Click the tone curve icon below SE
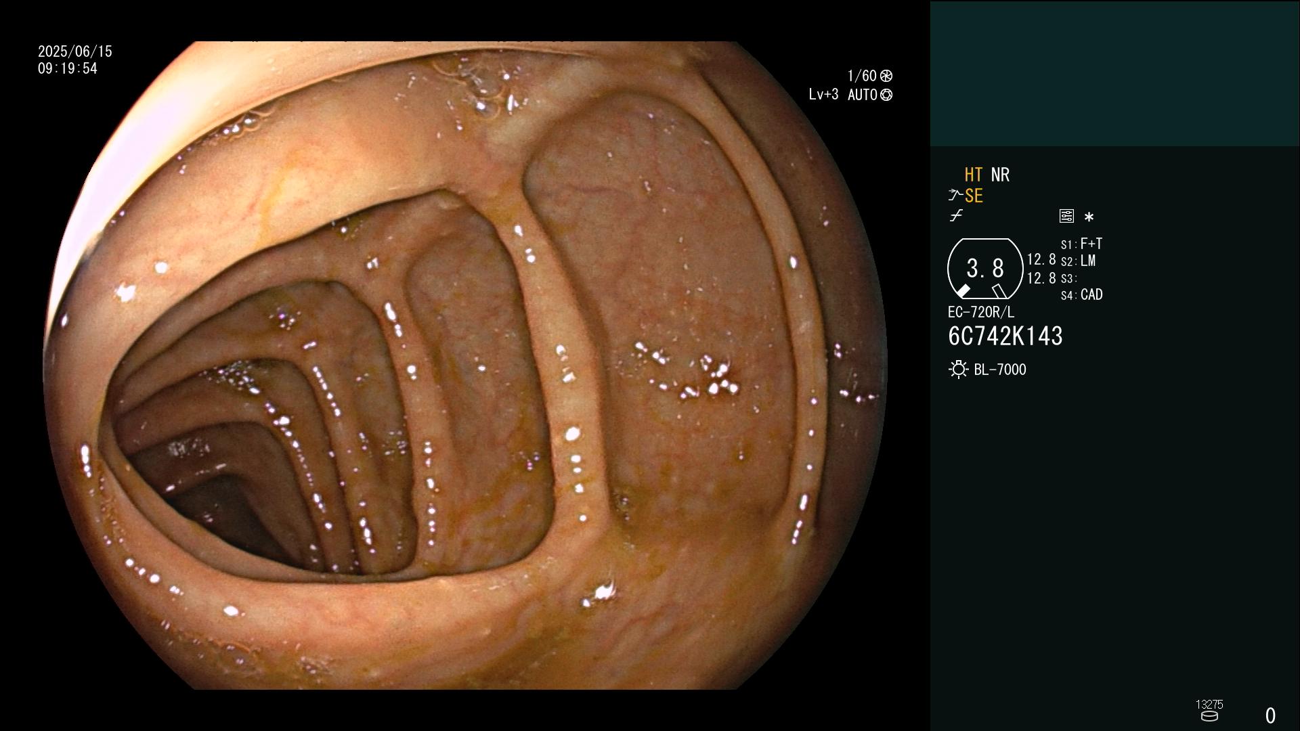The width and height of the screenshot is (1300, 731). [956, 216]
